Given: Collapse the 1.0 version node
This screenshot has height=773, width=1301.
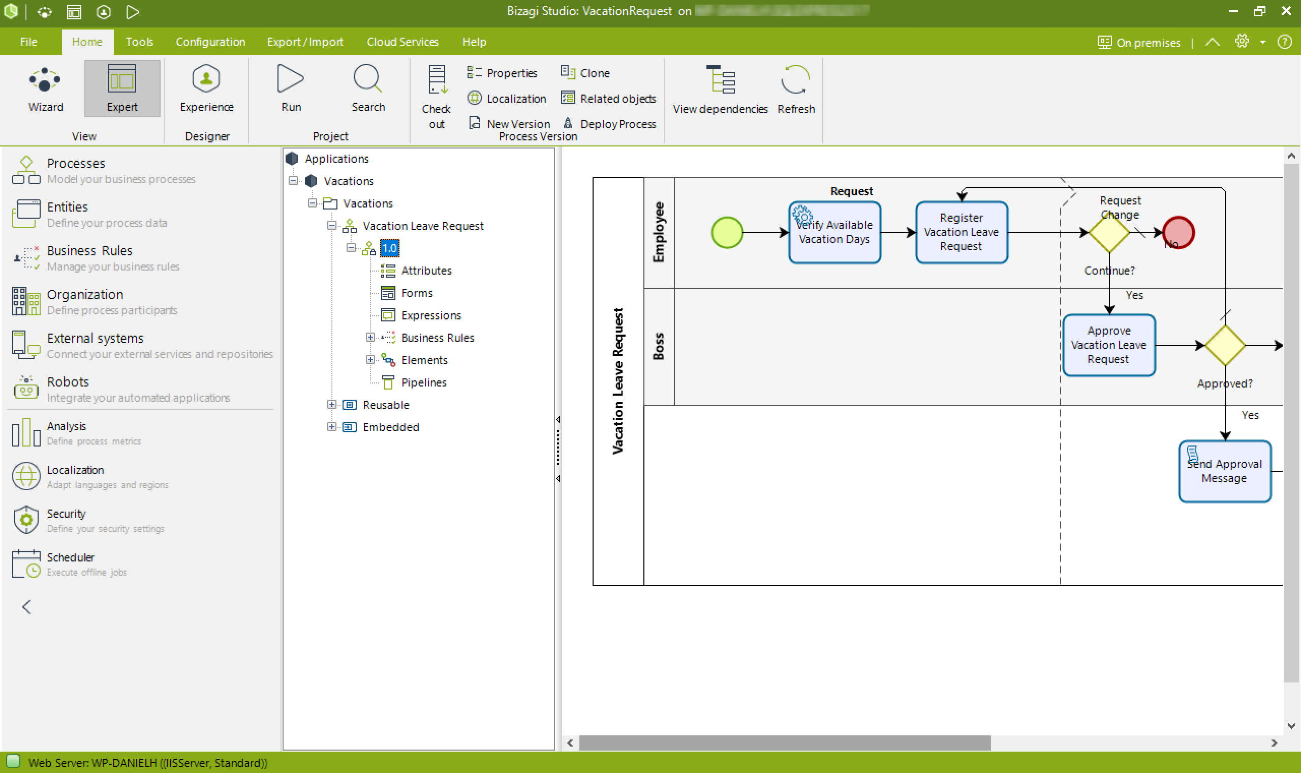Looking at the screenshot, I should 351,248.
